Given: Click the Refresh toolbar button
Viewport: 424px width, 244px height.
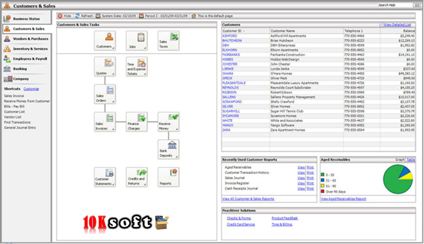Looking at the screenshot, I should (84, 16).
